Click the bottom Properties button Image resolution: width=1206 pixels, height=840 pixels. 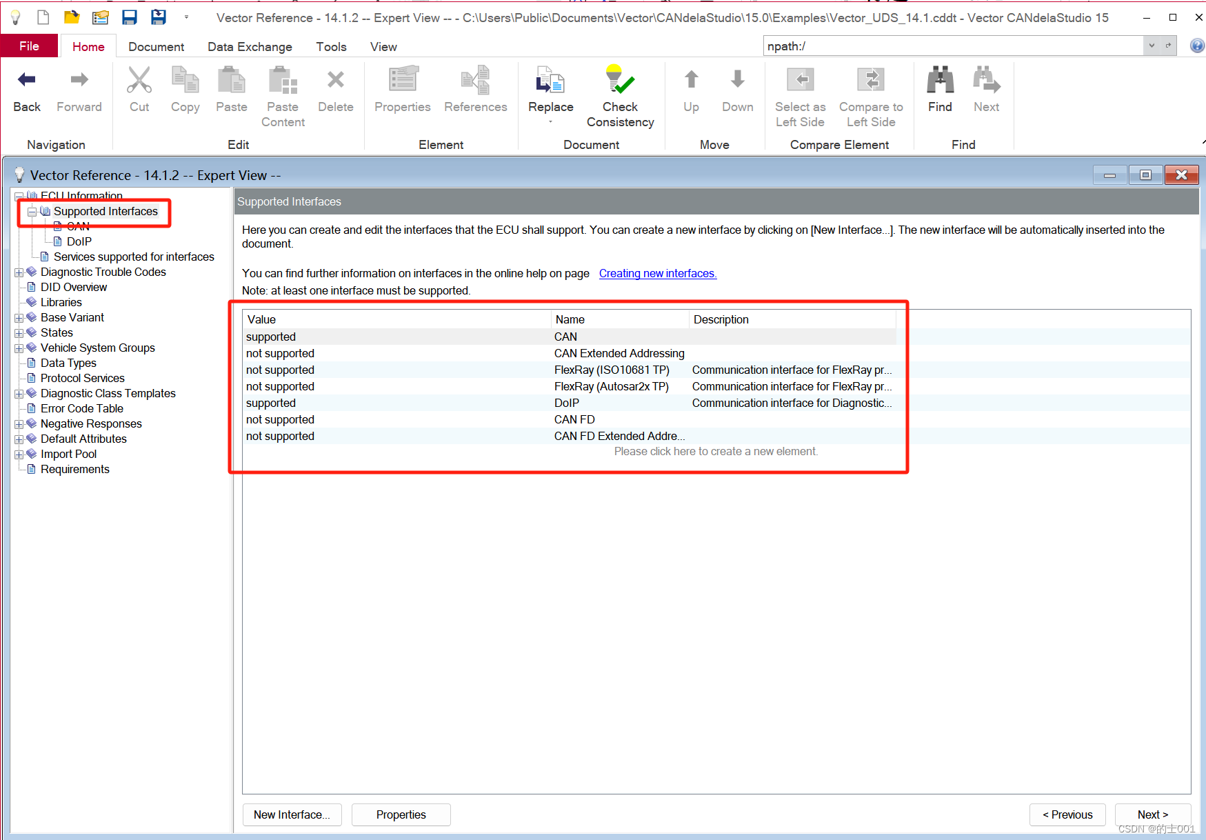click(401, 814)
